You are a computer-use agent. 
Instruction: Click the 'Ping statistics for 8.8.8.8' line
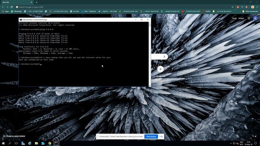coord(34,47)
